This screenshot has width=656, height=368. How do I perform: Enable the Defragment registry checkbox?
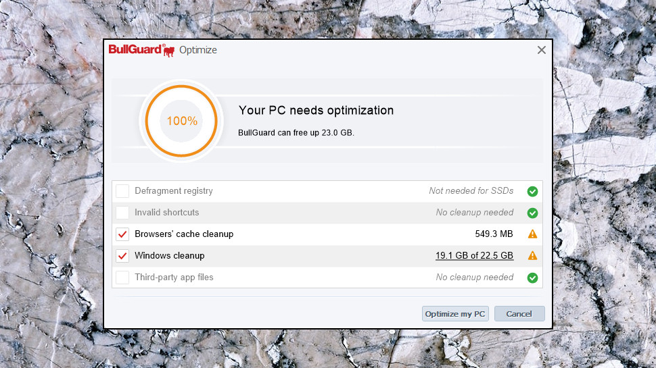(x=122, y=191)
